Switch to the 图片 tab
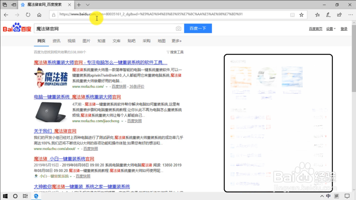The width and height of the screenshot is (356, 200). tap(86, 41)
